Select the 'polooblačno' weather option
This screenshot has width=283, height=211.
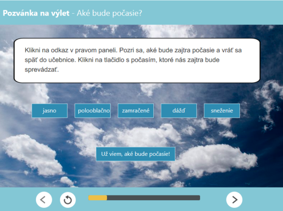92,111
